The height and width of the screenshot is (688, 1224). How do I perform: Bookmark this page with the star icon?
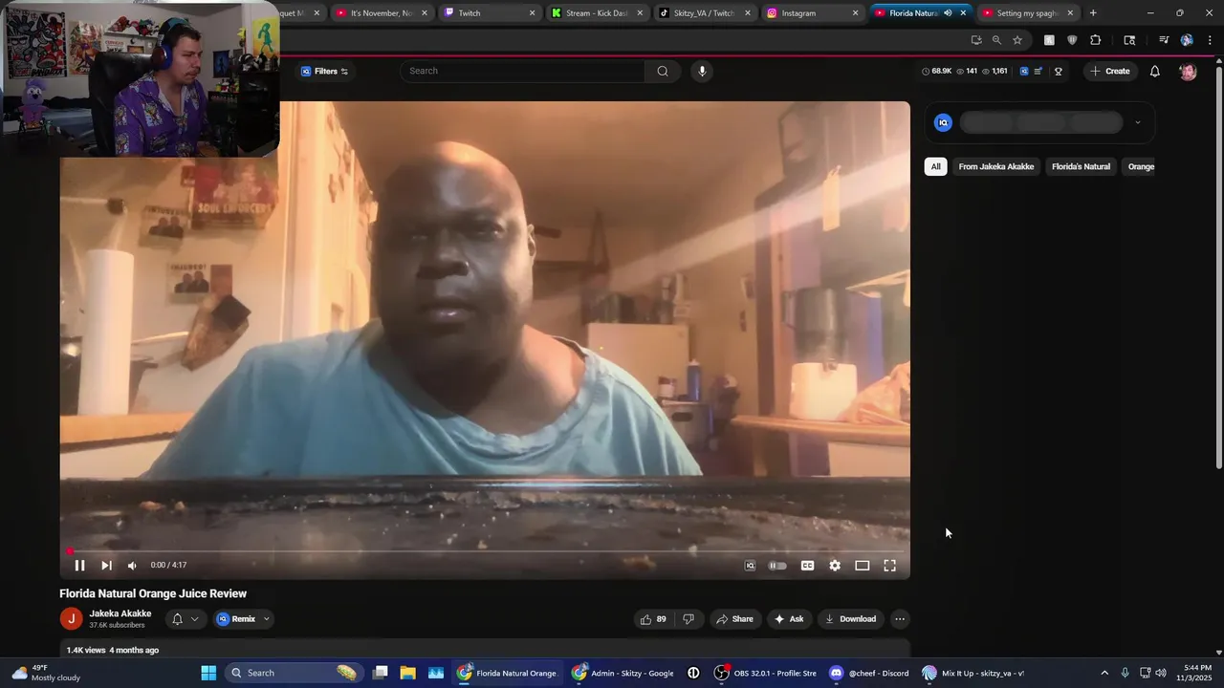click(x=1017, y=40)
